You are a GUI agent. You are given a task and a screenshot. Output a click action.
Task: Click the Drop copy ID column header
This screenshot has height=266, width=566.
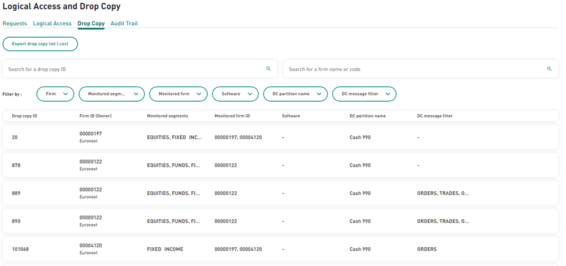tap(25, 116)
